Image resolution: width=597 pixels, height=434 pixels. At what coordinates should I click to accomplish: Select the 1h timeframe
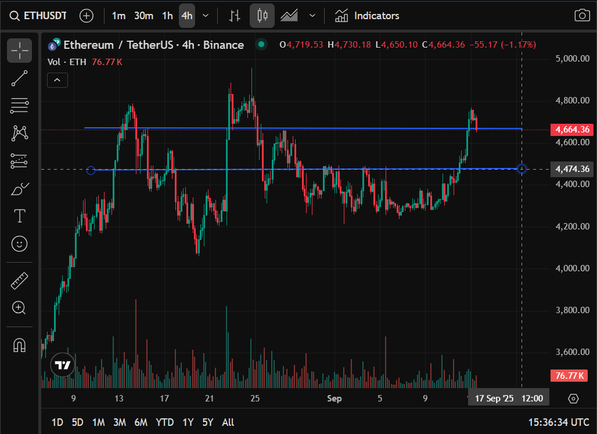click(167, 16)
